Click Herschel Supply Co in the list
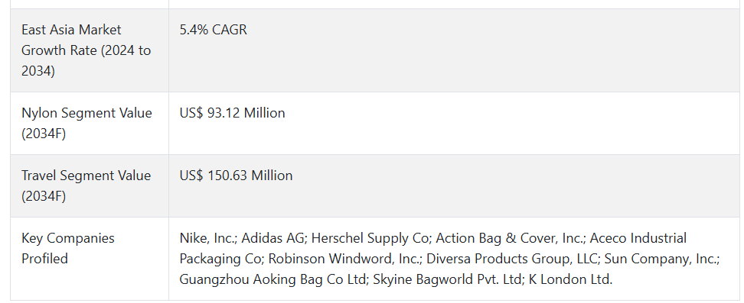This screenshot has height=303, width=744. [x=370, y=237]
